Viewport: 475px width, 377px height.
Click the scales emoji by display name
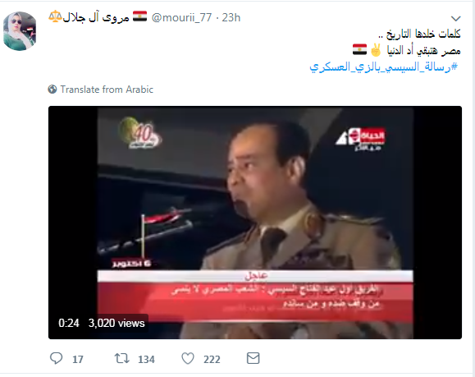coord(55,16)
